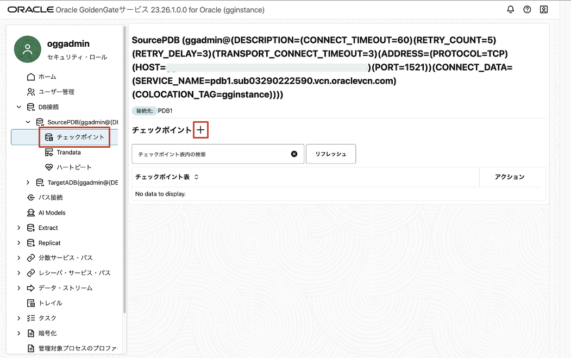
Task: Collapse the DB接続 tree node
Action: (x=19, y=107)
